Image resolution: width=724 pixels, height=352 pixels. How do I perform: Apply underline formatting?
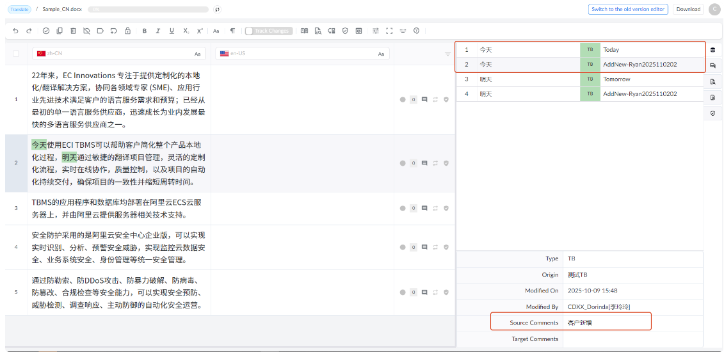click(x=172, y=31)
